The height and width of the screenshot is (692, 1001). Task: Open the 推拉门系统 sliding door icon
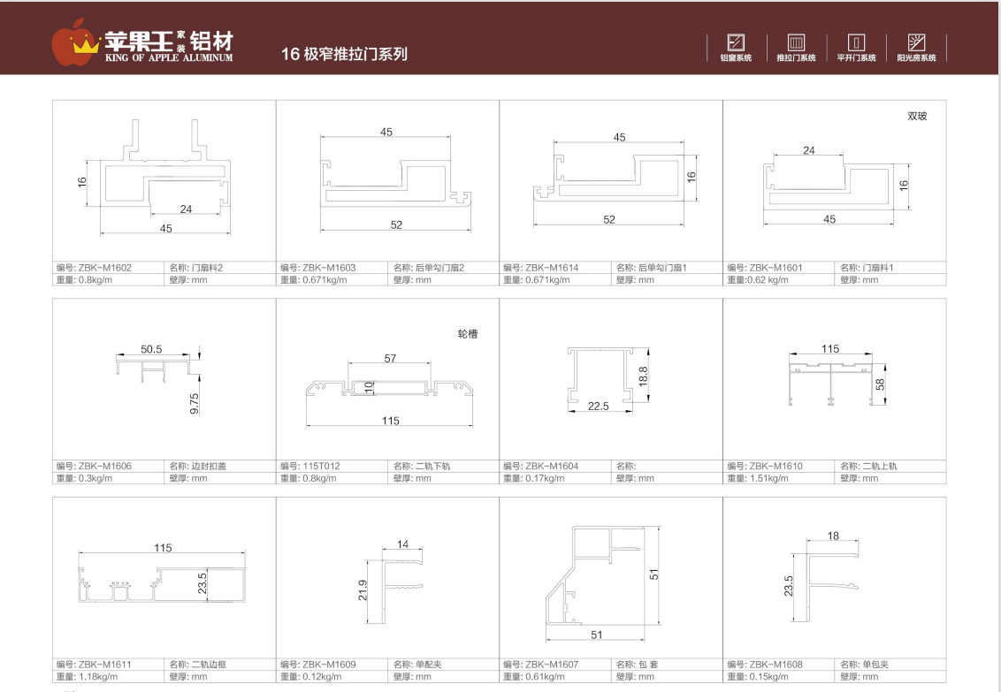pos(796,42)
